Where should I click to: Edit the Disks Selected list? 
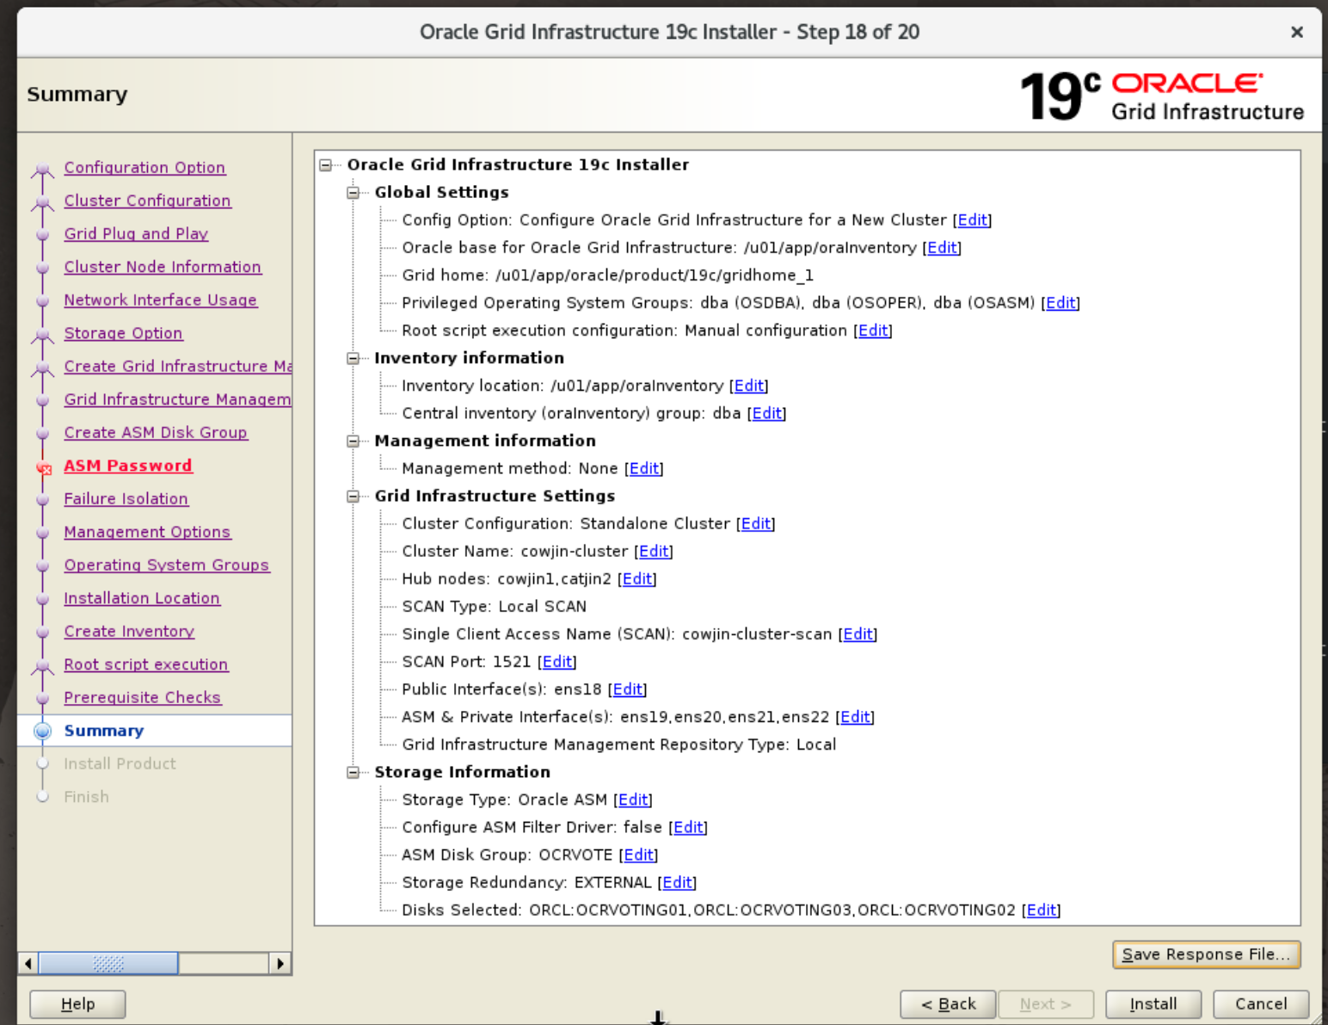(x=1042, y=910)
